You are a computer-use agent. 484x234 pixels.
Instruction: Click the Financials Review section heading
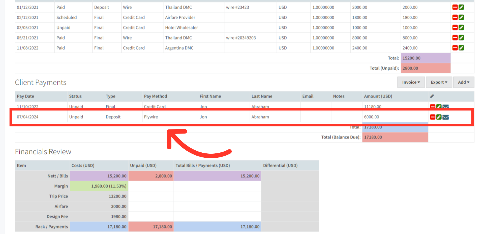(43, 151)
